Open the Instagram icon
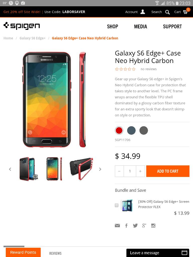Image resolution: width=193 pixels, height=257 pixels. [153, 226]
